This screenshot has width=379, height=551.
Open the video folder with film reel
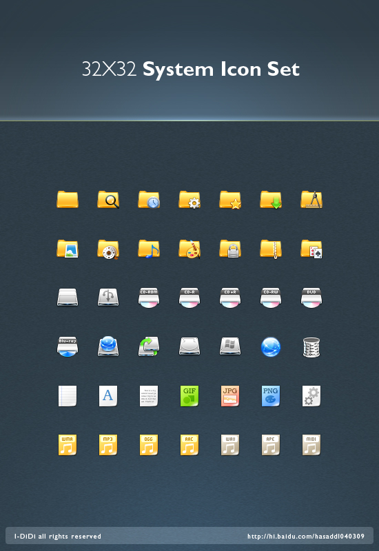point(108,249)
